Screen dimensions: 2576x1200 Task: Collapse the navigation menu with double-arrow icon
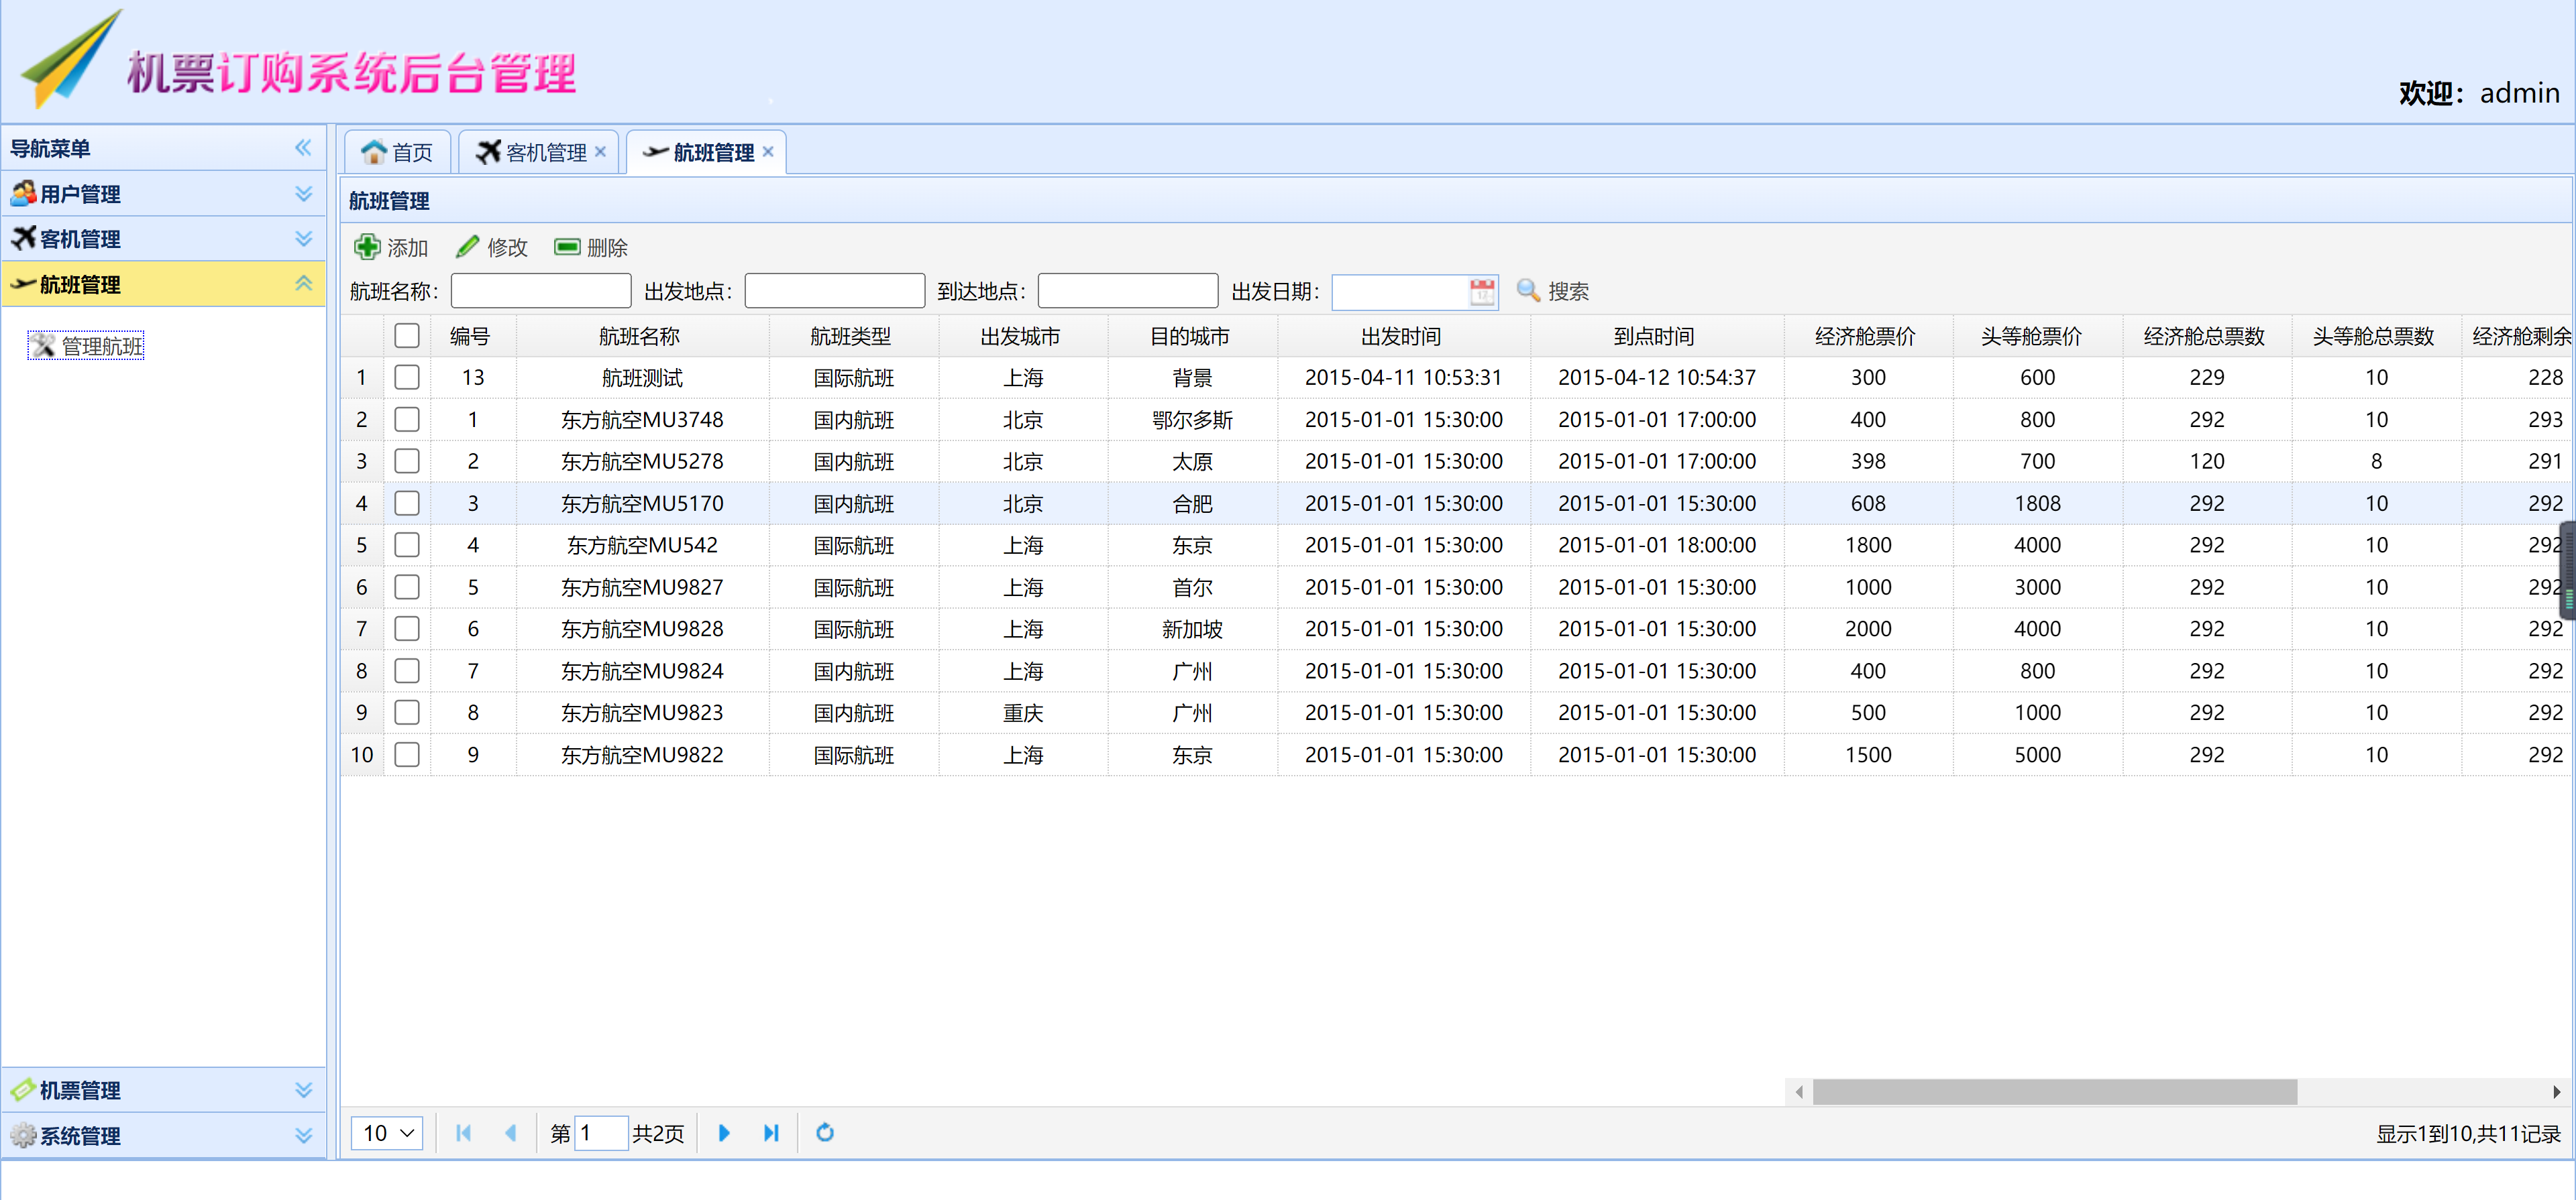click(x=302, y=147)
